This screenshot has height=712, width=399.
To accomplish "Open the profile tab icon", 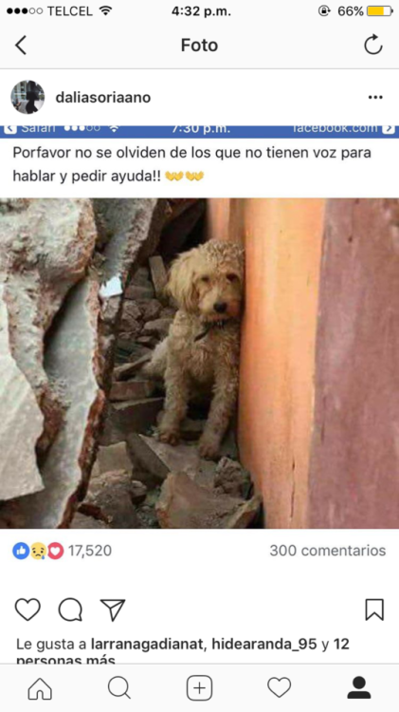I will click(358, 688).
